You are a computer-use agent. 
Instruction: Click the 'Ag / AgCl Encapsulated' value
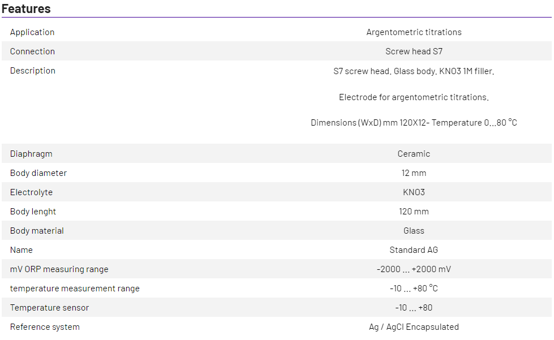click(414, 327)
